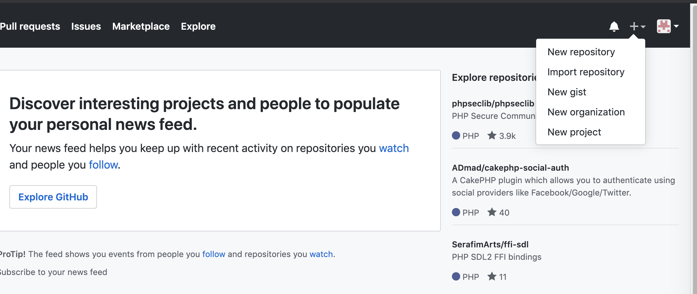The image size is (697, 294).
Task: Expand the caret next to avatar
Action: click(x=676, y=26)
